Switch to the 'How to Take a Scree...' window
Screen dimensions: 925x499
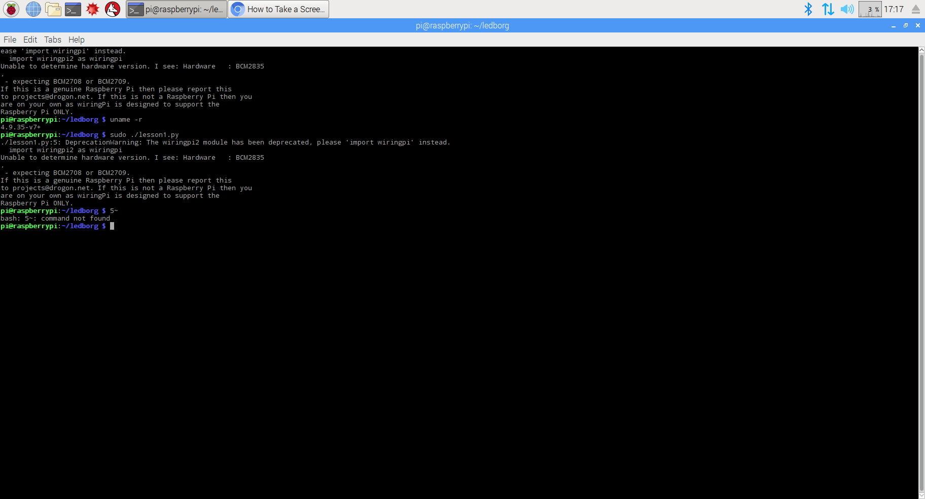[x=278, y=9]
